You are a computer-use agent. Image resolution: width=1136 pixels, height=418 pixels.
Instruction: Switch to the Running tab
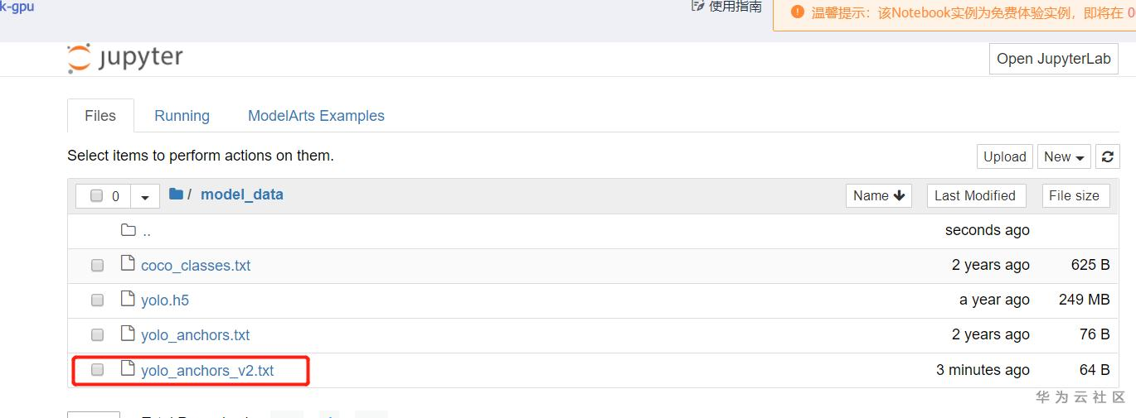point(182,116)
